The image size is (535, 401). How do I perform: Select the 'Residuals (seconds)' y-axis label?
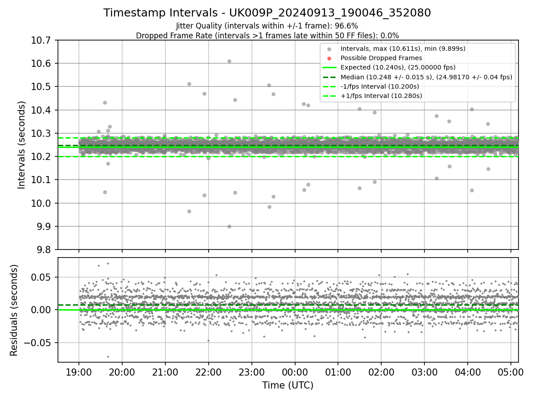pyautogui.click(x=14, y=310)
